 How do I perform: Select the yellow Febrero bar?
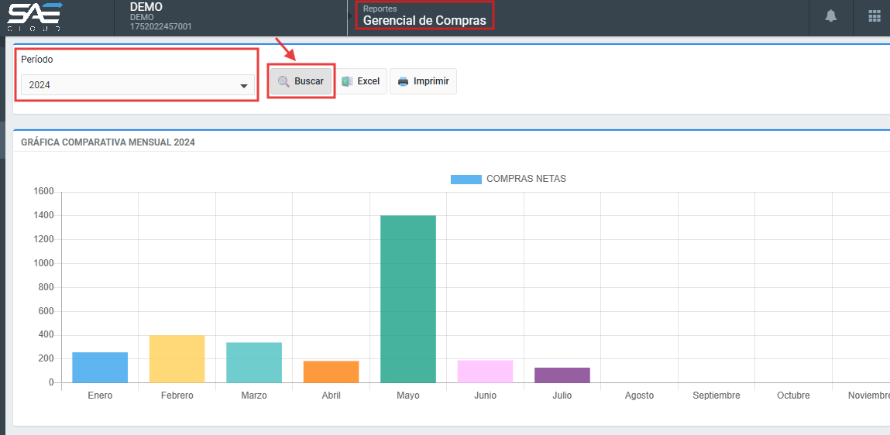(x=177, y=359)
